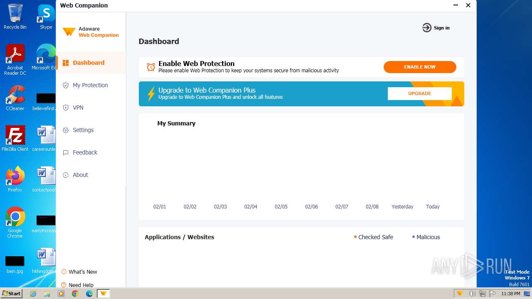Open My Protection in the sidebar
Image resolution: width=532 pixels, height=299 pixels.
point(91,85)
